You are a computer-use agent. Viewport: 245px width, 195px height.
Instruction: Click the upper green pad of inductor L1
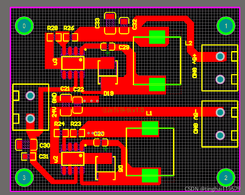point(150,128)
